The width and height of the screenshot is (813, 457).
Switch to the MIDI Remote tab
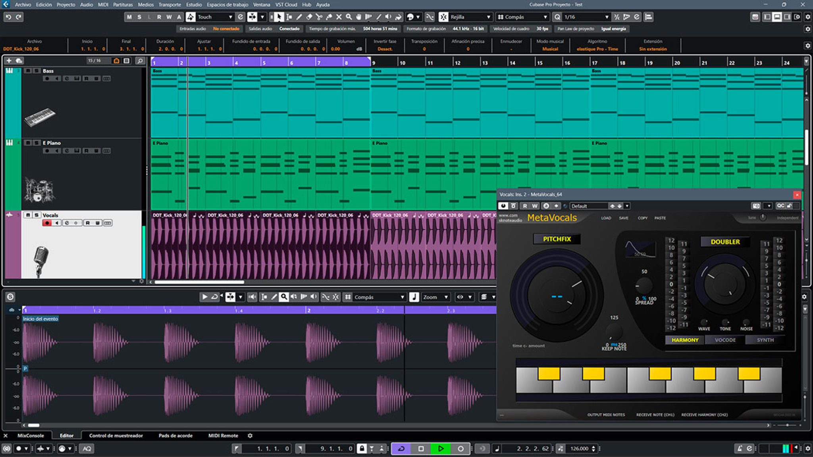tap(223, 436)
